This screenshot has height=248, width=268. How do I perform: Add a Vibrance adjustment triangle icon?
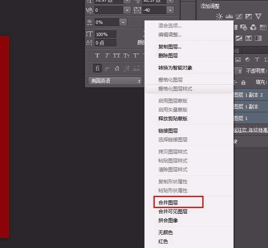[258, 16]
